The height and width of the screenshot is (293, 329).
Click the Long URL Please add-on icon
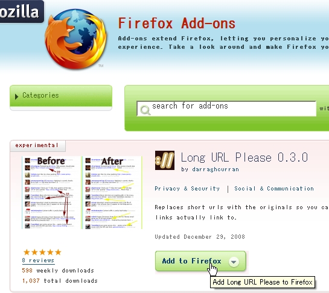pyautogui.click(x=165, y=160)
